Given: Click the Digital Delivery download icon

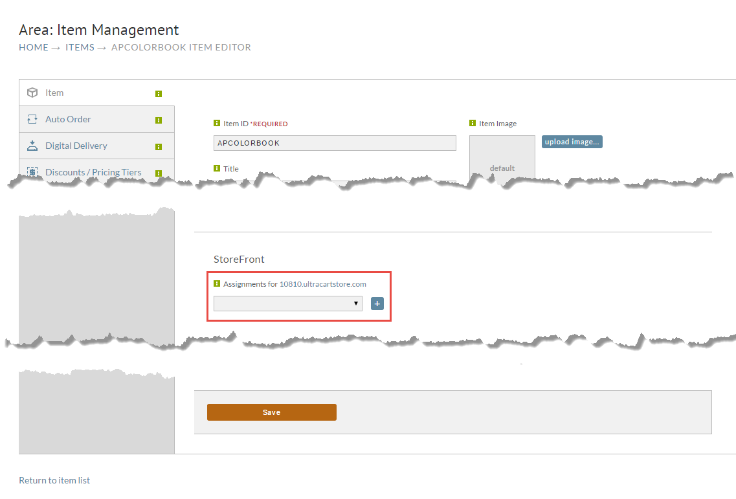Looking at the screenshot, I should [x=32, y=146].
